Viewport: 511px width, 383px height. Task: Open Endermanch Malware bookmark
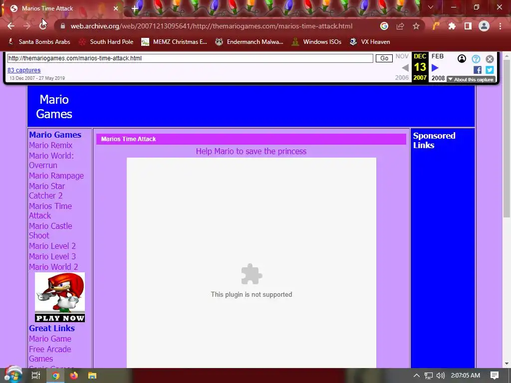pyautogui.click(x=250, y=42)
